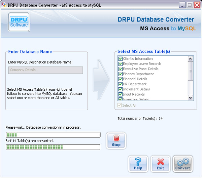Click 'Enter MySQL Destination Database Name:' label
Viewport: 202px width, 178px height.
pyautogui.click(x=40, y=62)
